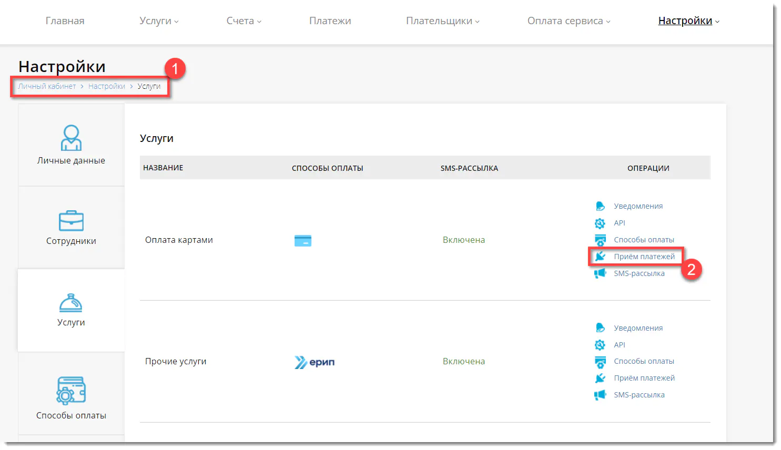Click Личный кабинет breadcrumb link
This screenshot has width=781, height=450.
point(47,86)
